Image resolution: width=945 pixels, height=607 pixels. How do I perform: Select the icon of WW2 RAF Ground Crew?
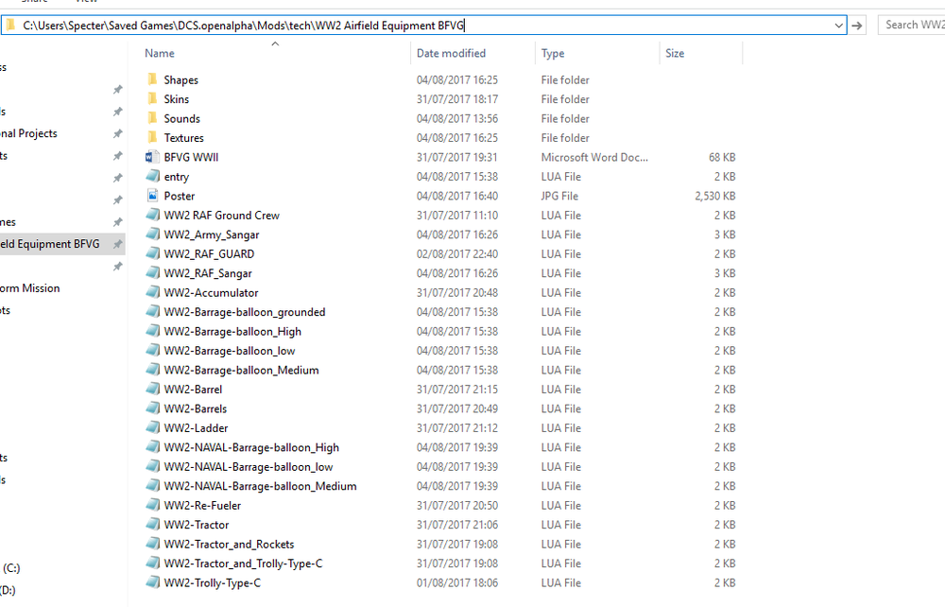pyautogui.click(x=152, y=215)
